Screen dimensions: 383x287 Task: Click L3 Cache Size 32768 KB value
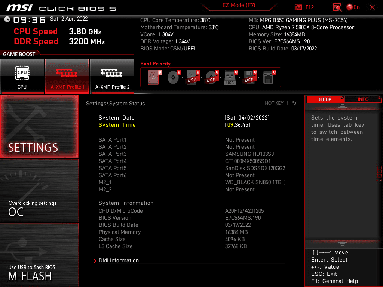236,246
